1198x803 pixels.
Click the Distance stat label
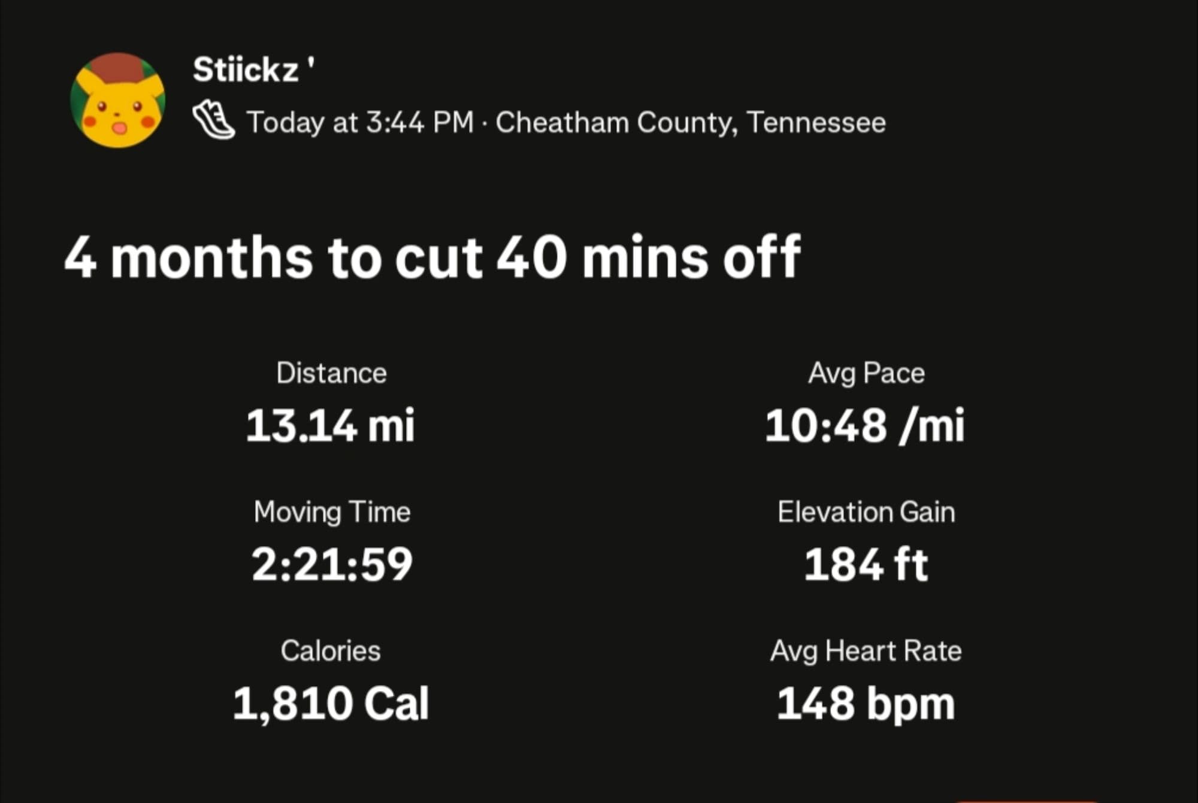tap(331, 373)
